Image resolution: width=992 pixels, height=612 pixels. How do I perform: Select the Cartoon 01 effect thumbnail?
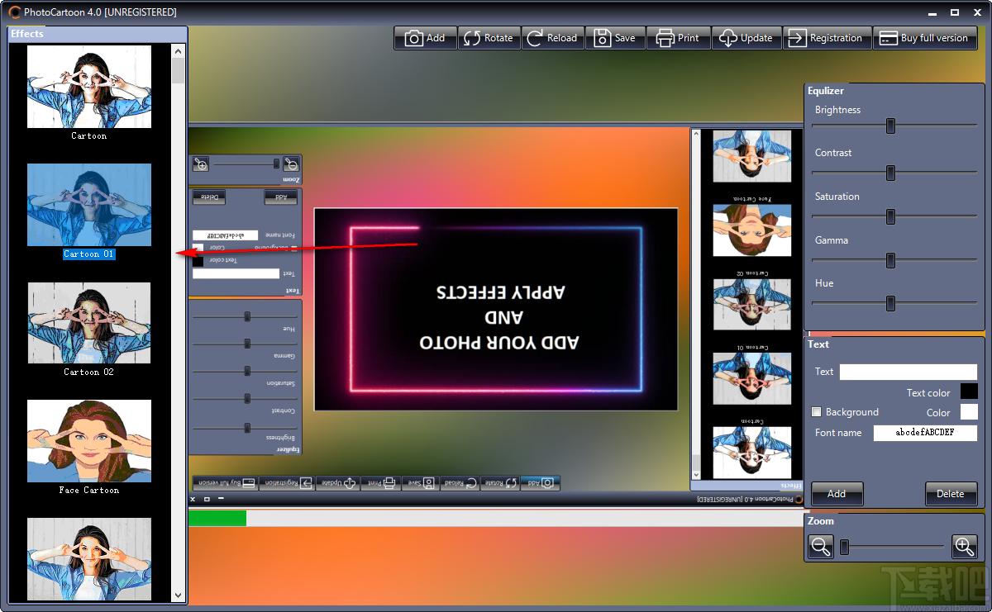(89, 205)
